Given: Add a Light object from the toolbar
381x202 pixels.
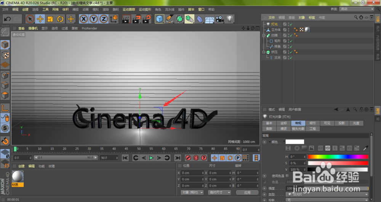Looking at the screenshot, I should point(230,19).
